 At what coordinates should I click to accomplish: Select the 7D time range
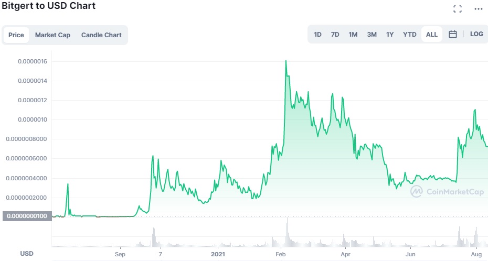[x=335, y=35]
